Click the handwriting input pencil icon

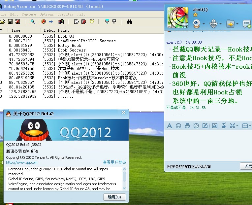click(205, 125)
